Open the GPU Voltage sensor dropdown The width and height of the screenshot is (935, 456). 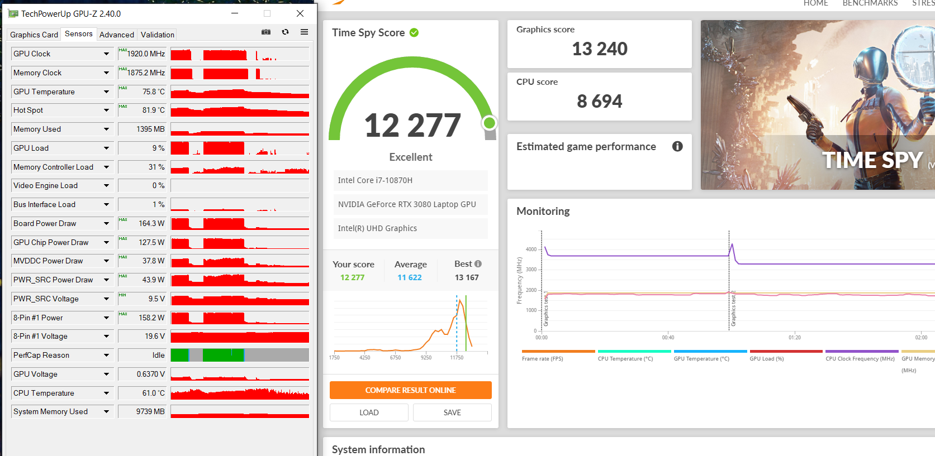106,374
